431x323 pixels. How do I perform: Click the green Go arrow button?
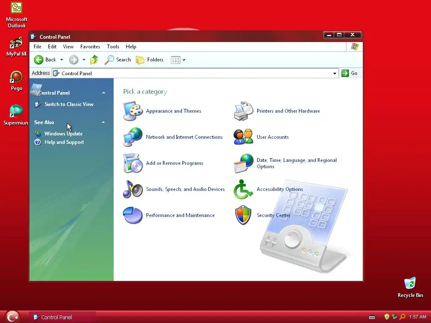point(345,73)
